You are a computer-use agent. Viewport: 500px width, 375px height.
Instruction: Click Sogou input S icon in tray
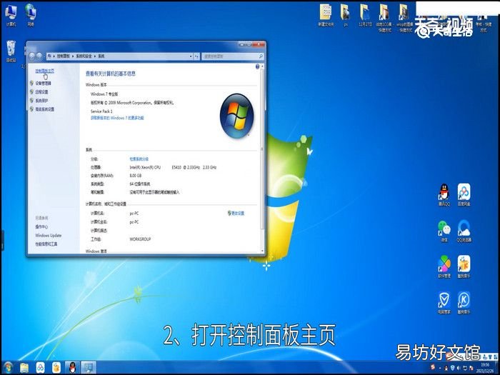[433, 368]
